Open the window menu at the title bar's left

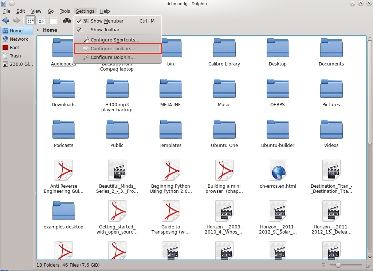pos(4,3)
